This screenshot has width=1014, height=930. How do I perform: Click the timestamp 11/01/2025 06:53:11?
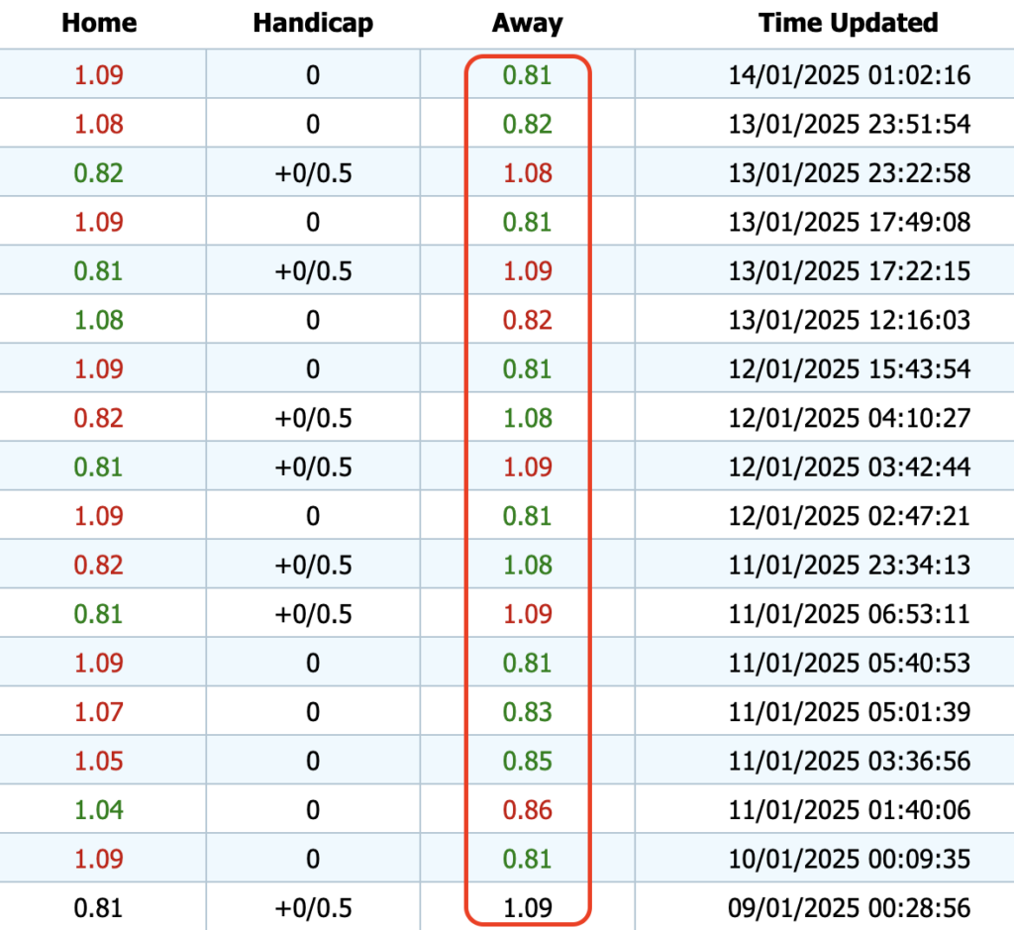(848, 614)
